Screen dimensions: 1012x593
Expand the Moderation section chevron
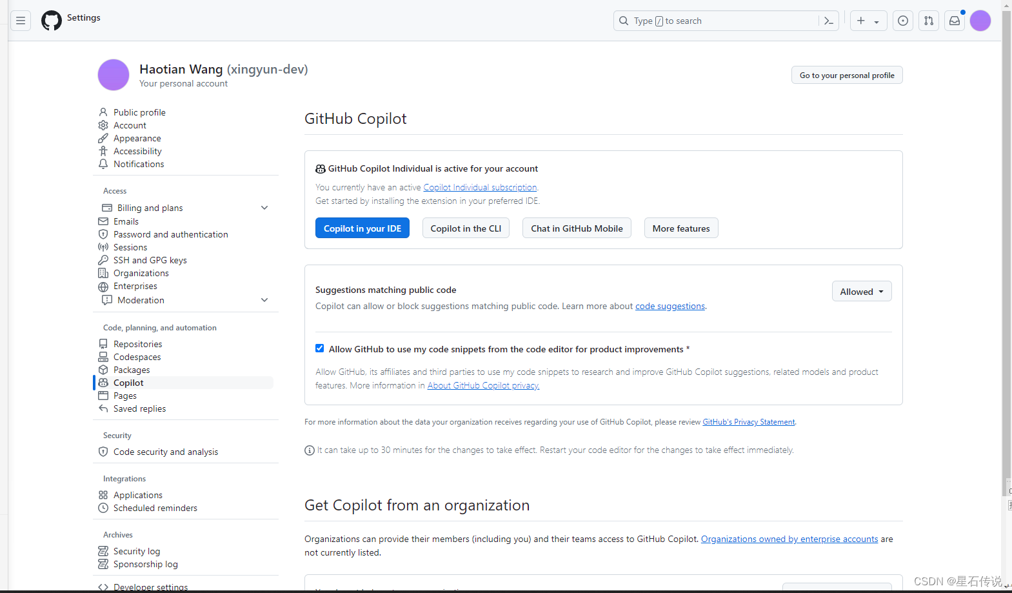(x=264, y=300)
